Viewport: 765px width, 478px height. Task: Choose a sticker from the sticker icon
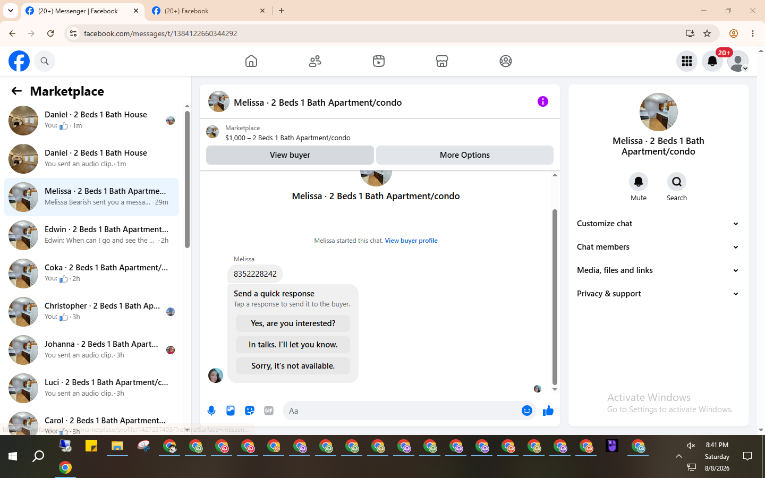tap(250, 411)
